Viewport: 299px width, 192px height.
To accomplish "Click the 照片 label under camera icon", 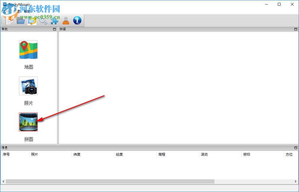I will pos(29,103).
